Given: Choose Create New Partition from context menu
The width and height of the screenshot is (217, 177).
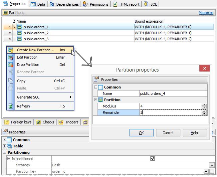Looking at the screenshot, I should pyautogui.click(x=40, y=50).
